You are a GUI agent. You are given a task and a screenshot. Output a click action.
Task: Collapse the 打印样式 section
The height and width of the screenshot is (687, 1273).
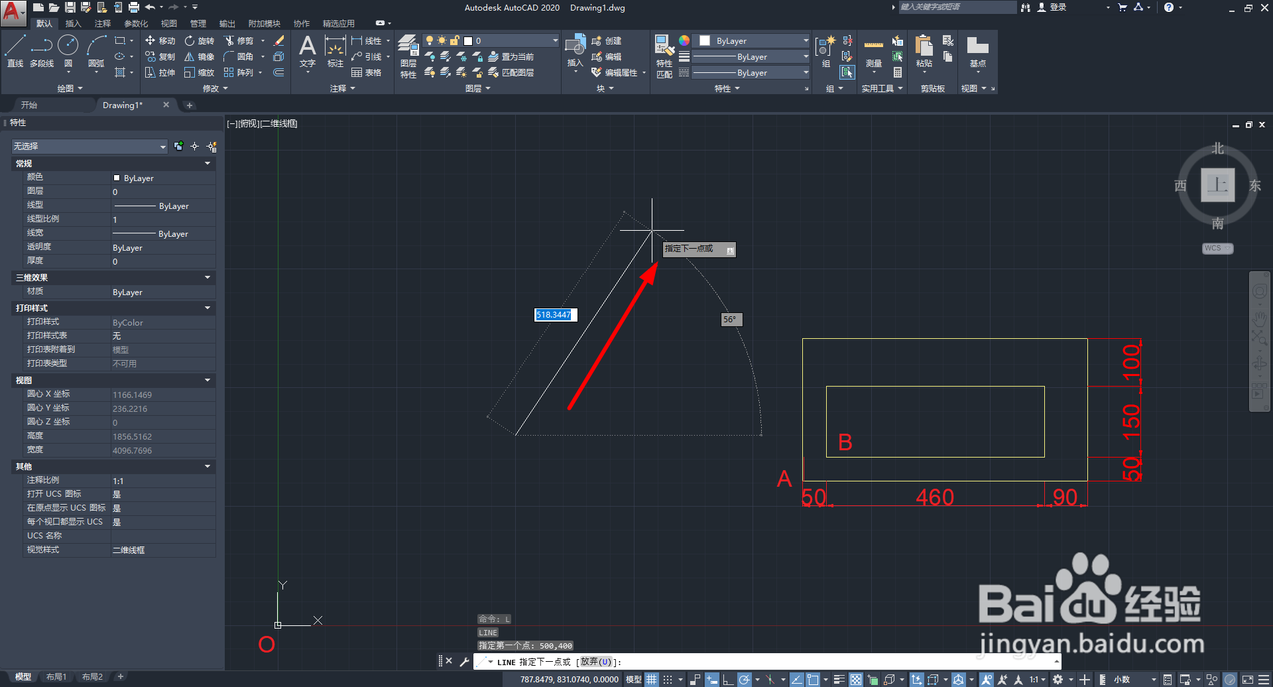208,308
